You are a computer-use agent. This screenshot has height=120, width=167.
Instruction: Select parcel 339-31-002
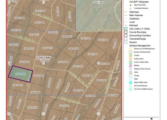[78, 91]
